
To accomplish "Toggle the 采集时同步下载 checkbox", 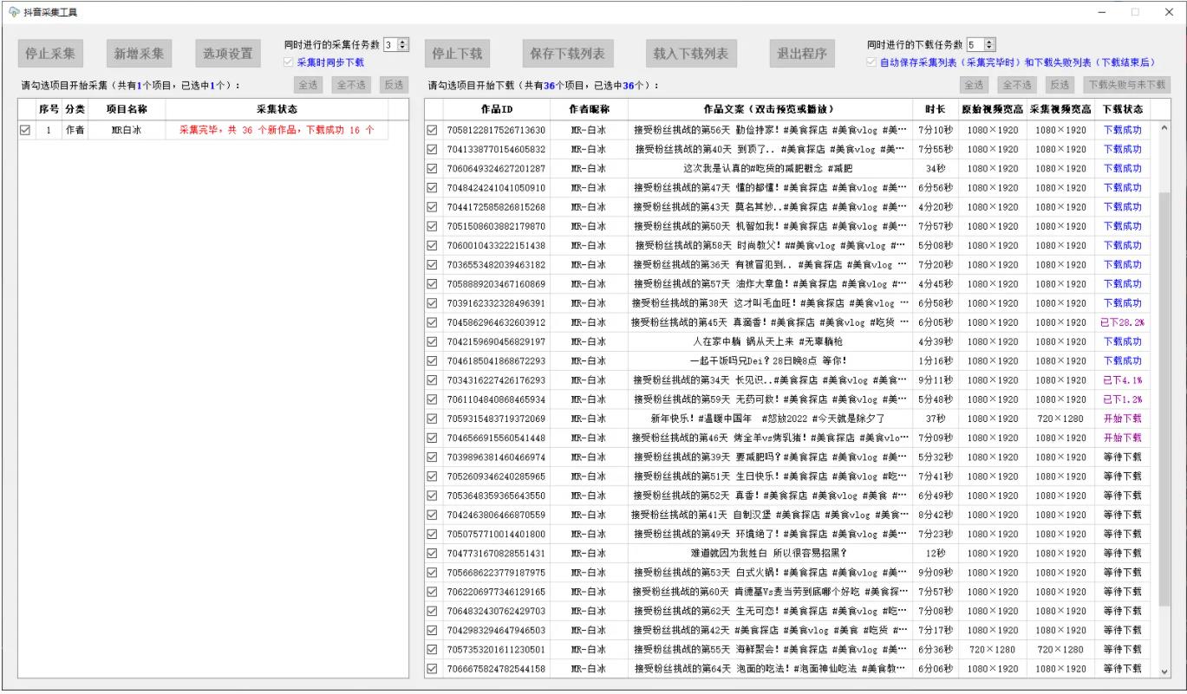I will point(290,62).
